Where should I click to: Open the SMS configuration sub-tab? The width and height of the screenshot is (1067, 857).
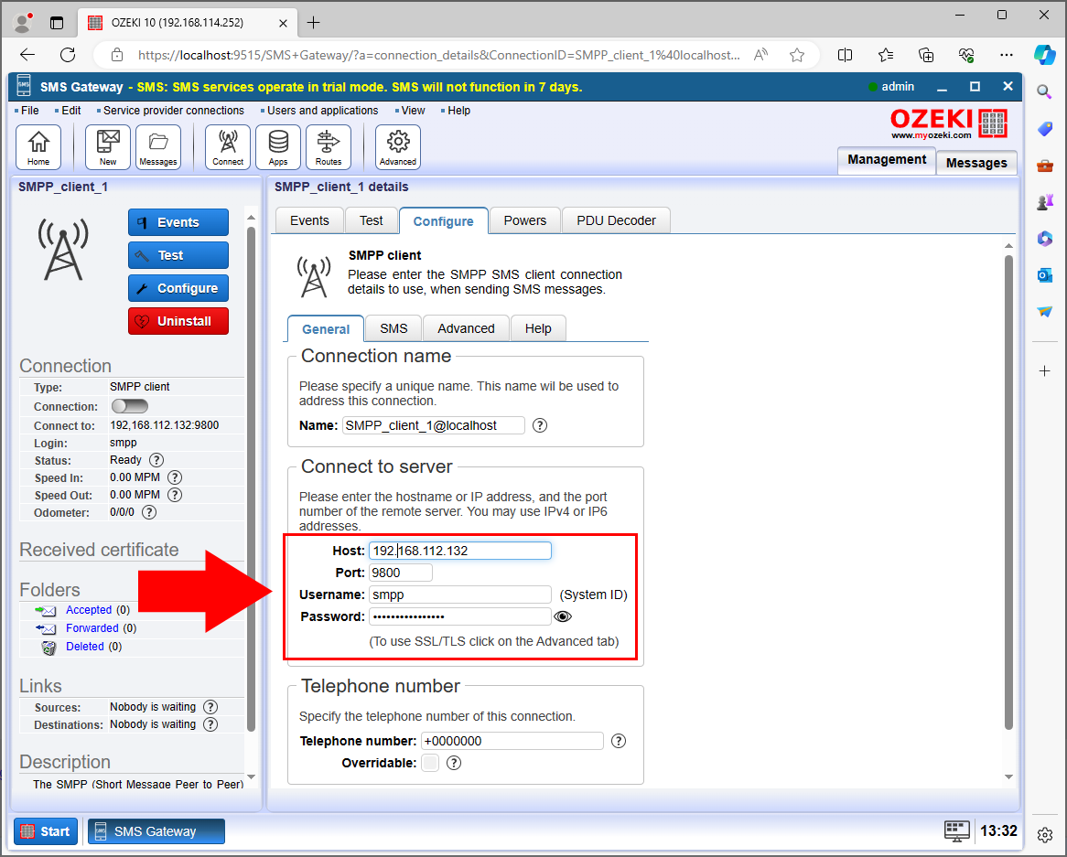tap(394, 328)
